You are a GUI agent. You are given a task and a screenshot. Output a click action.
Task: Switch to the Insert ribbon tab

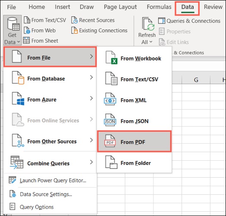(x=62, y=7)
